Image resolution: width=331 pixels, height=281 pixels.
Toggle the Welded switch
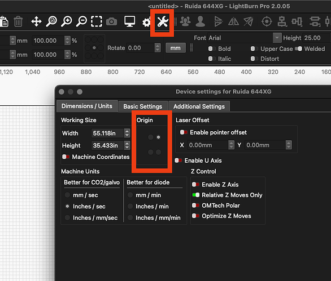[298, 49]
